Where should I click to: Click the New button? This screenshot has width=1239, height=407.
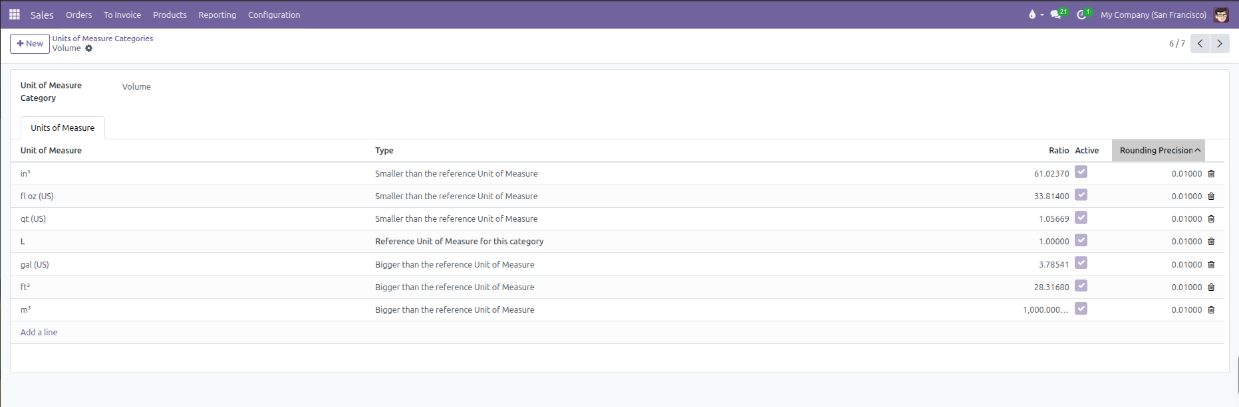(30, 44)
